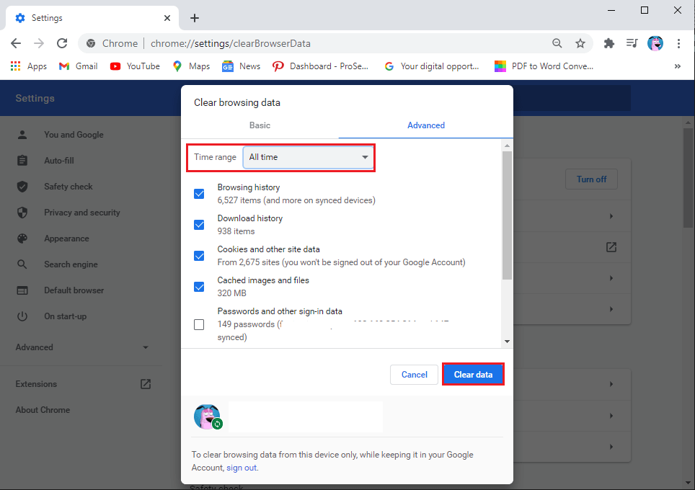Image resolution: width=695 pixels, height=490 pixels.
Task: Open the Chrome three-dot menu
Action: [678, 43]
